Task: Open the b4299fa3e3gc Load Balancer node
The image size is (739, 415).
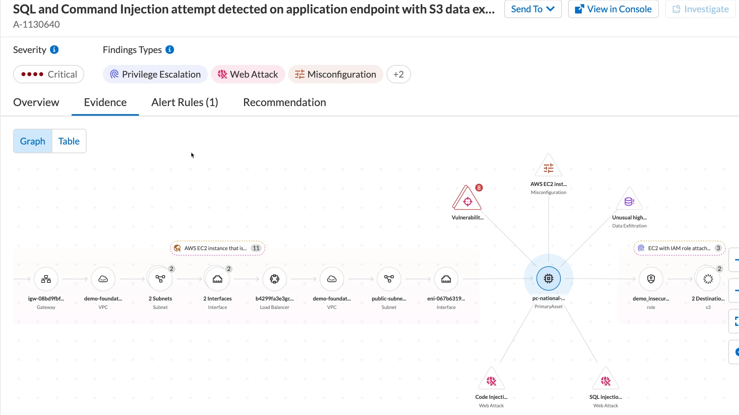Action: tap(274, 279)
